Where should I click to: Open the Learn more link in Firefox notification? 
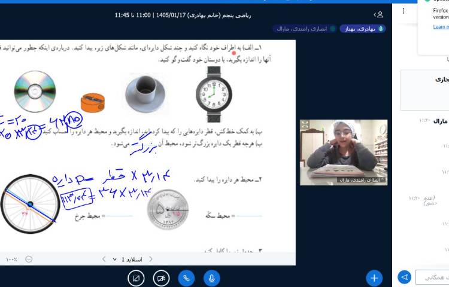441,27
